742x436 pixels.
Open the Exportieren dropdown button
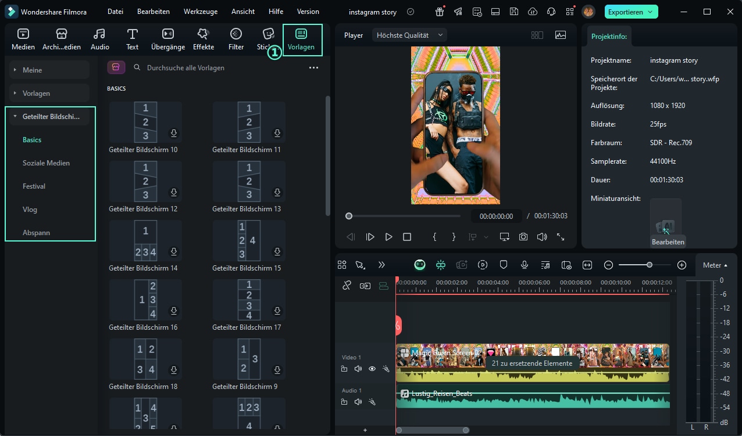pyautogui.click(x=632, y=12)
